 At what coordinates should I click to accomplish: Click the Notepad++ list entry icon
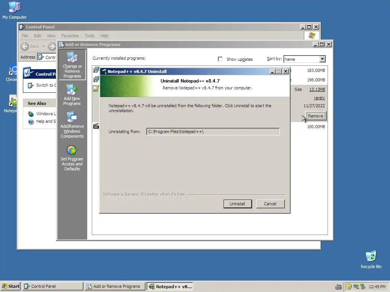pyautogui.click(x=96, y=88)
